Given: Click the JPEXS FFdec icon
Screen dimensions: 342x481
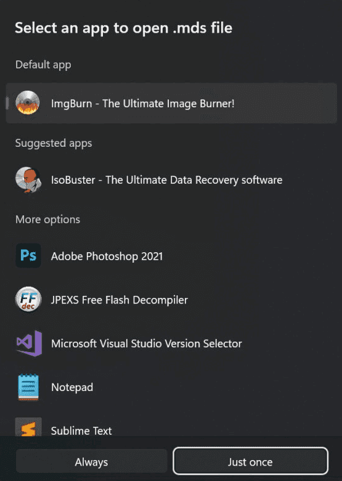Looking at the screenshot, I should pyautogui.click(x=28, y=300).
